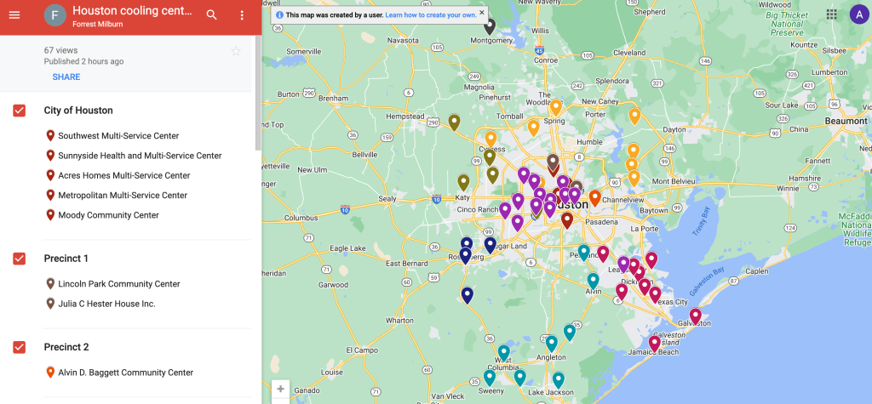Select Lincoln Park Community Center entry

[118, 284]
